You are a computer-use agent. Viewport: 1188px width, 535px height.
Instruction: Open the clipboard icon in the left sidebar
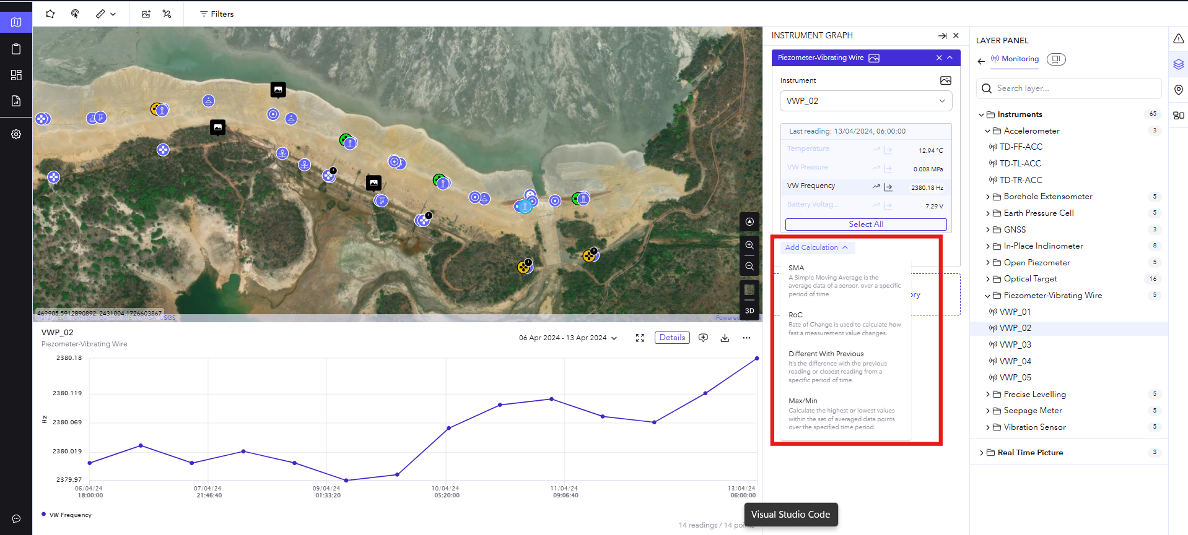click(x=16, y=49)
